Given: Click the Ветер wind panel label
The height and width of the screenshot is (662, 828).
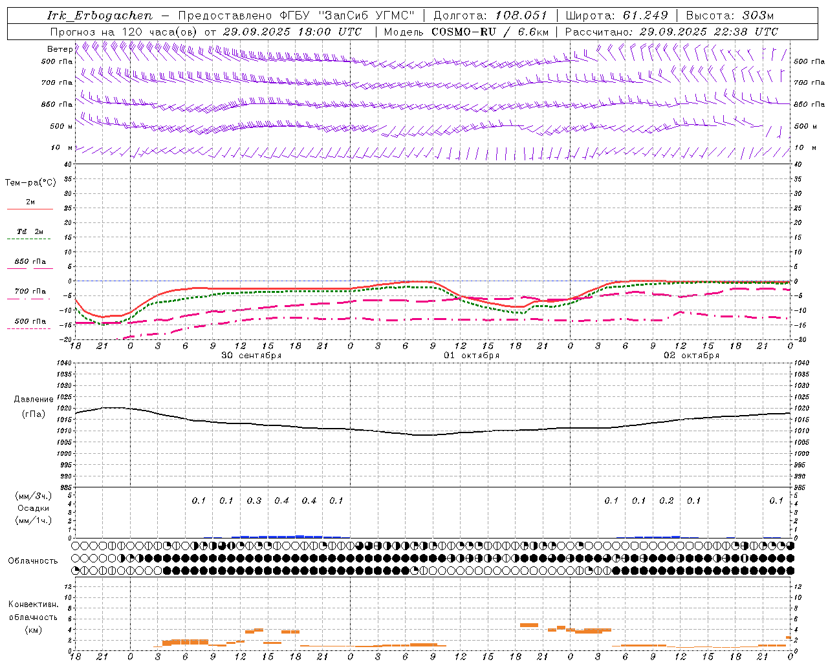Looking at the screenshot, I should click(x=60, y=49).
